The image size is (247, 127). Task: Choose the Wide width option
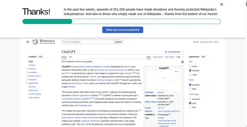tap(190, 89)
